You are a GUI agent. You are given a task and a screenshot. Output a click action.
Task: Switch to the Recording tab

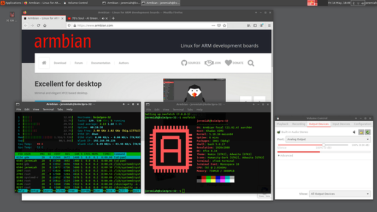(x=299, y=124)
